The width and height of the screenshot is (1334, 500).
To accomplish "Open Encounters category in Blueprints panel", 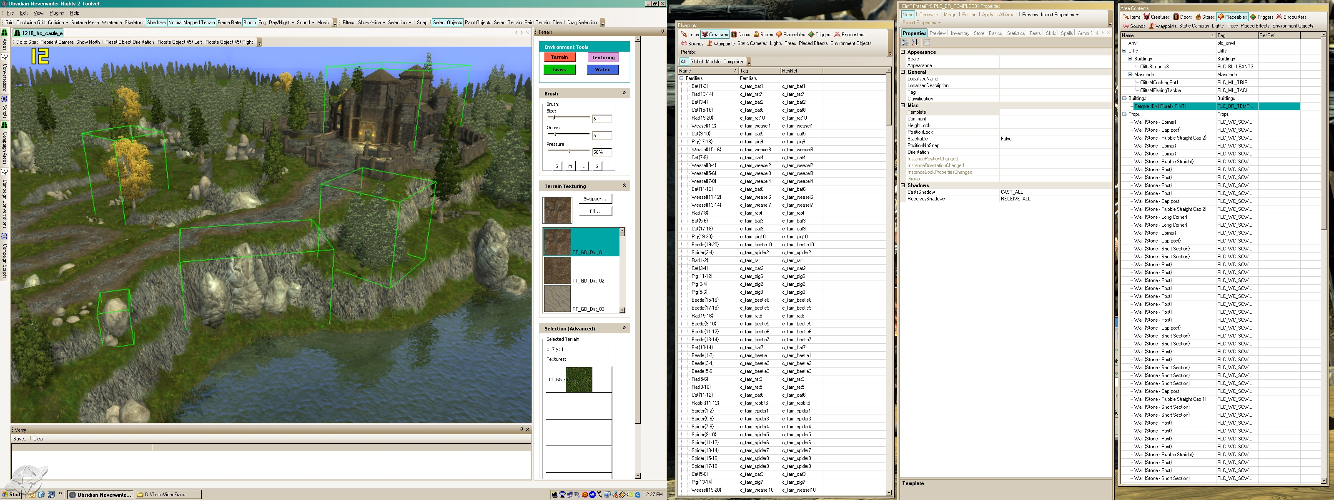I will (x=849, y=35).
